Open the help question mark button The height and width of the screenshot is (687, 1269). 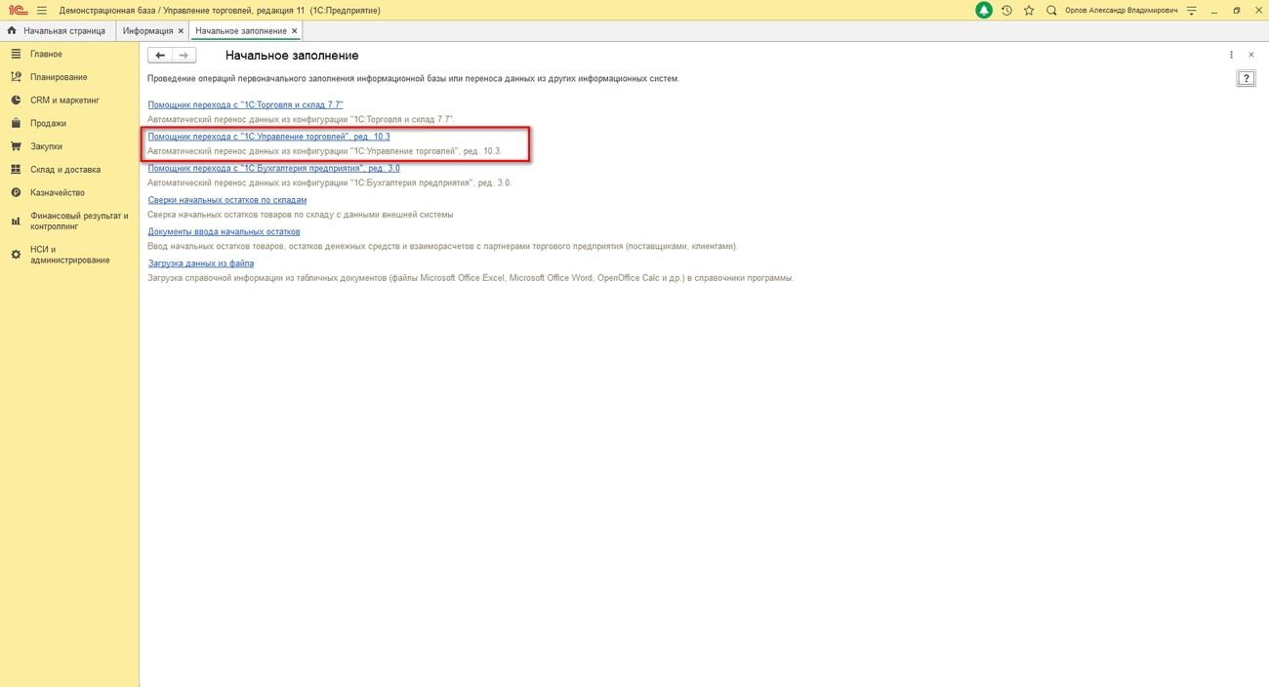1246,79
